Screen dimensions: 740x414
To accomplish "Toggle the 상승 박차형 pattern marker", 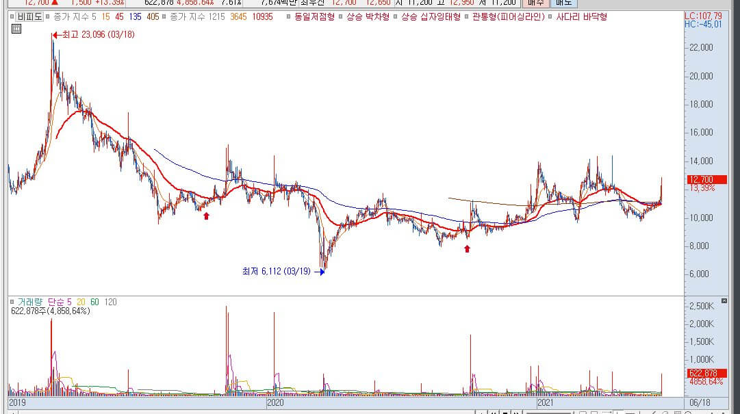I will (x=340, y=17).
